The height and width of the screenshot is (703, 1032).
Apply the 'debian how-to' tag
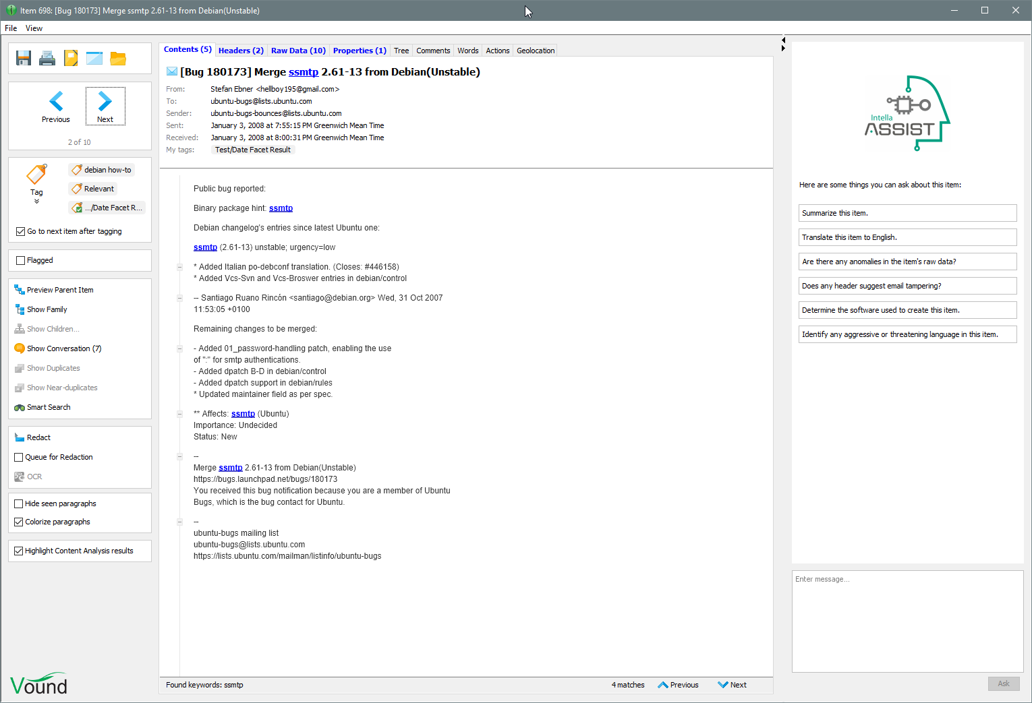coord(102,170)
